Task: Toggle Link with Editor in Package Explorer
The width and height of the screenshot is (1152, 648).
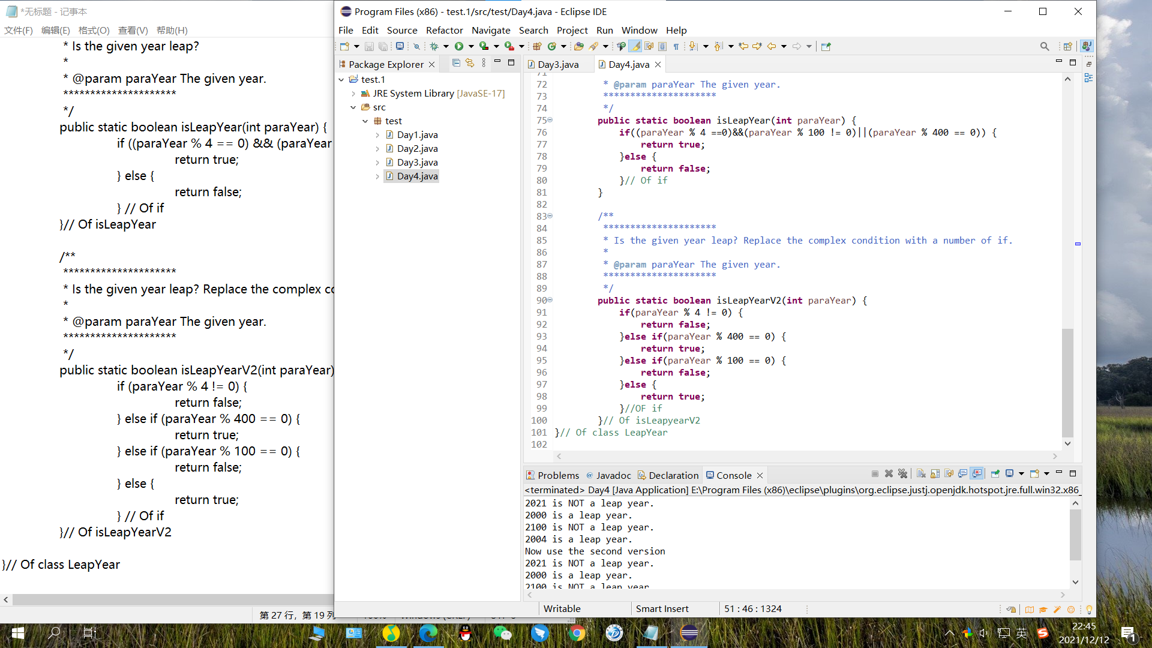Action: [x=470, y=63]
